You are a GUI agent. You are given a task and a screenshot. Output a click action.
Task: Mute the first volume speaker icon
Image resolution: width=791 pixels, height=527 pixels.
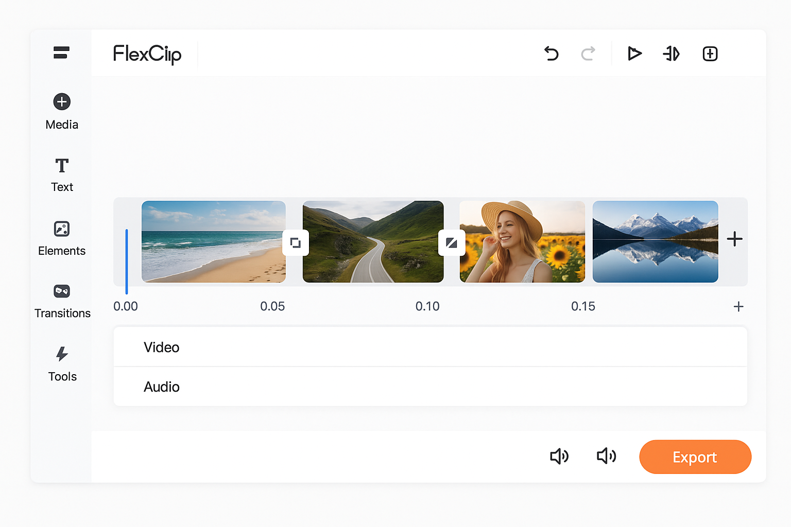point(559,456)
